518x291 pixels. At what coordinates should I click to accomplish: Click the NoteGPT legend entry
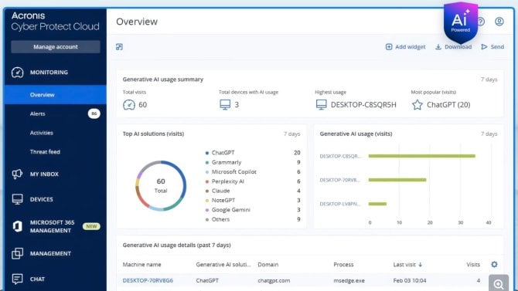point(223,200)
